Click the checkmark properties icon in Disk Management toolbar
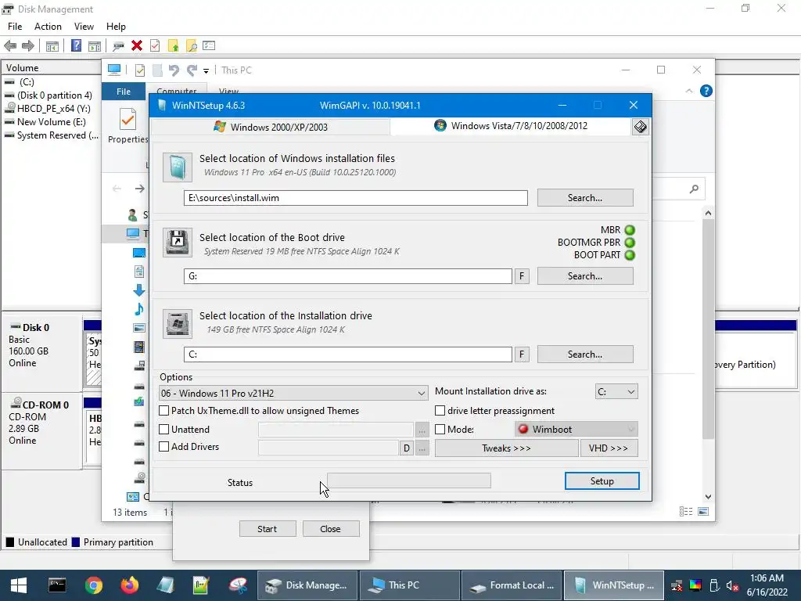 (x=155, y=45)
